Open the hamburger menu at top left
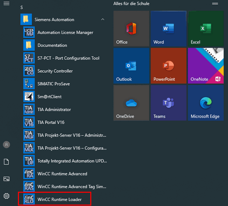Image resolution: width=228 pixels, height=206 pixels. [7, 3]
